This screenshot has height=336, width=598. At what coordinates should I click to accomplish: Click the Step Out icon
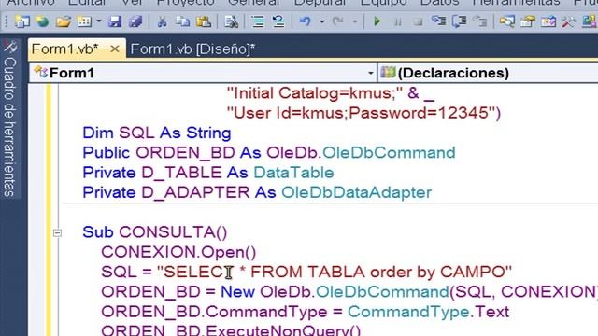479,21
